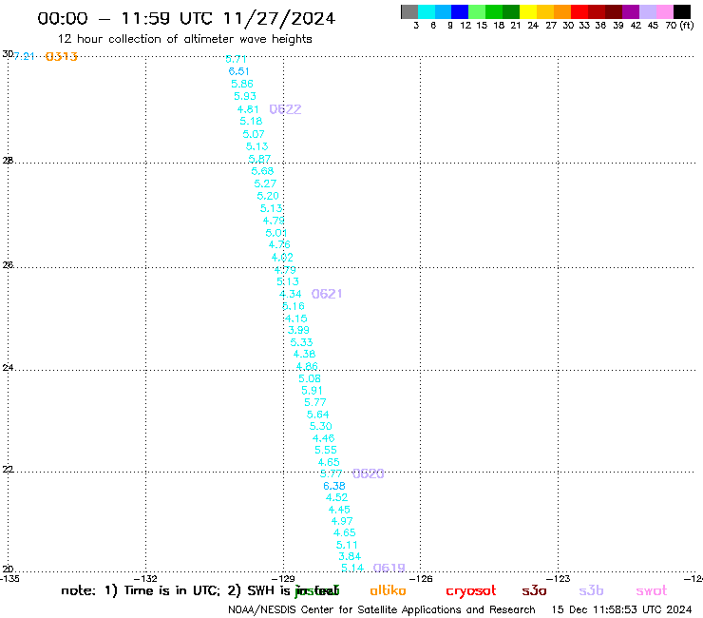Select the '5.33' wave height reading

tap(301, 342)
